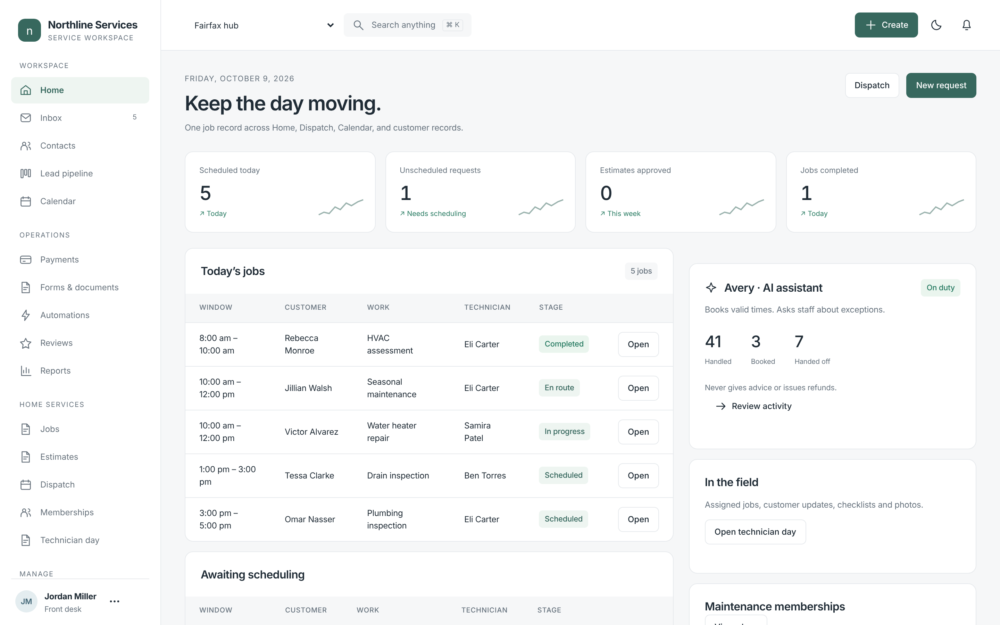Click the Review activity arrow icon

[x=721, y=406]
